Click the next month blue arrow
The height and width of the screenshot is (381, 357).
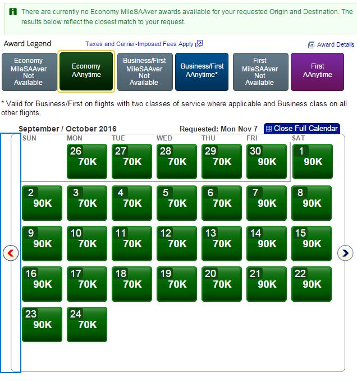(345, 253)
